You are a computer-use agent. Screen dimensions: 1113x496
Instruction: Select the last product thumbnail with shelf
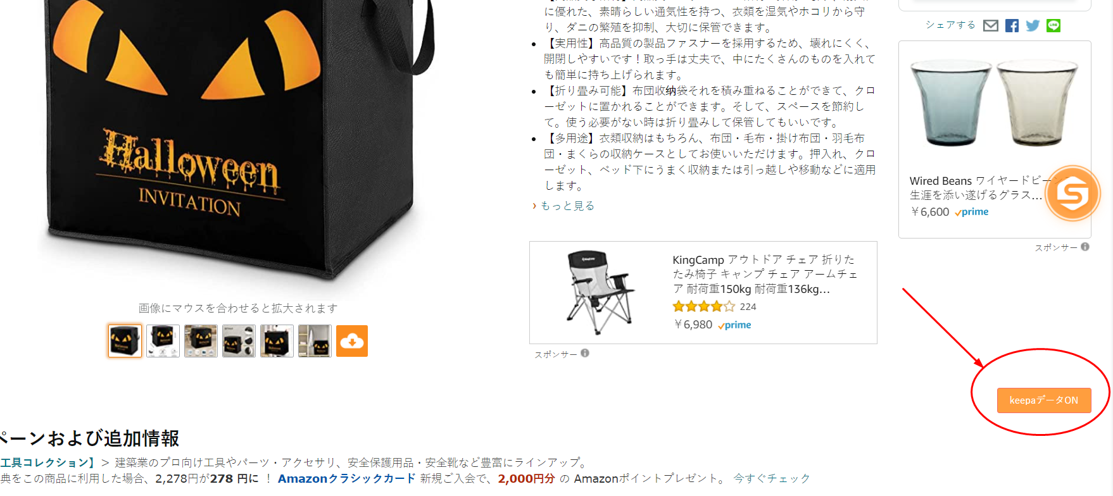point(315,341)
